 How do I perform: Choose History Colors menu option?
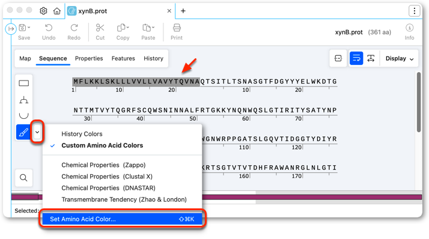[82, 134]
